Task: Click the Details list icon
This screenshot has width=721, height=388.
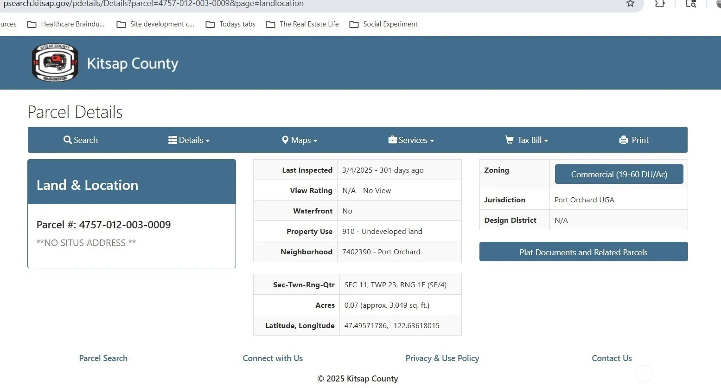Action: 172,140
